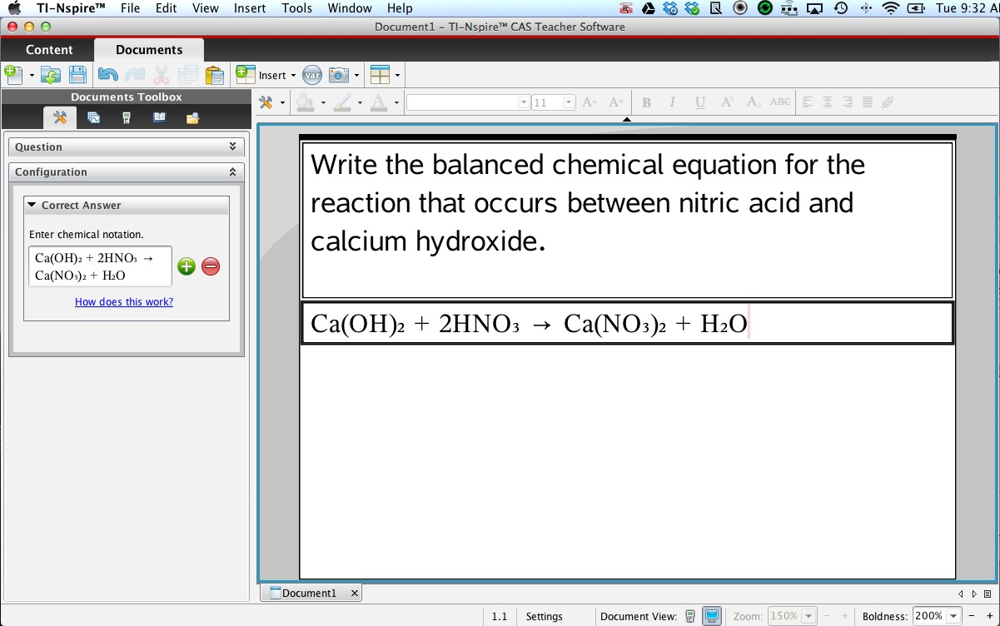The height and width of the screenshot is (626, 1000).
Task: Click the Save document icon
Action: click(x=77, y=75)
